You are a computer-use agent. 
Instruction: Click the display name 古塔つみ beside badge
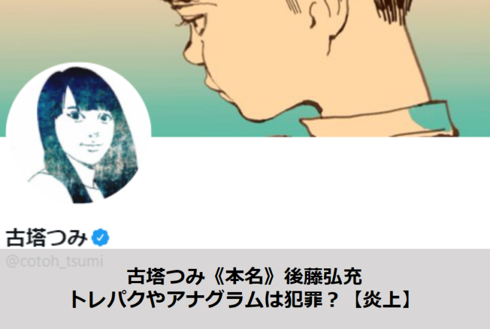point(47,238)
